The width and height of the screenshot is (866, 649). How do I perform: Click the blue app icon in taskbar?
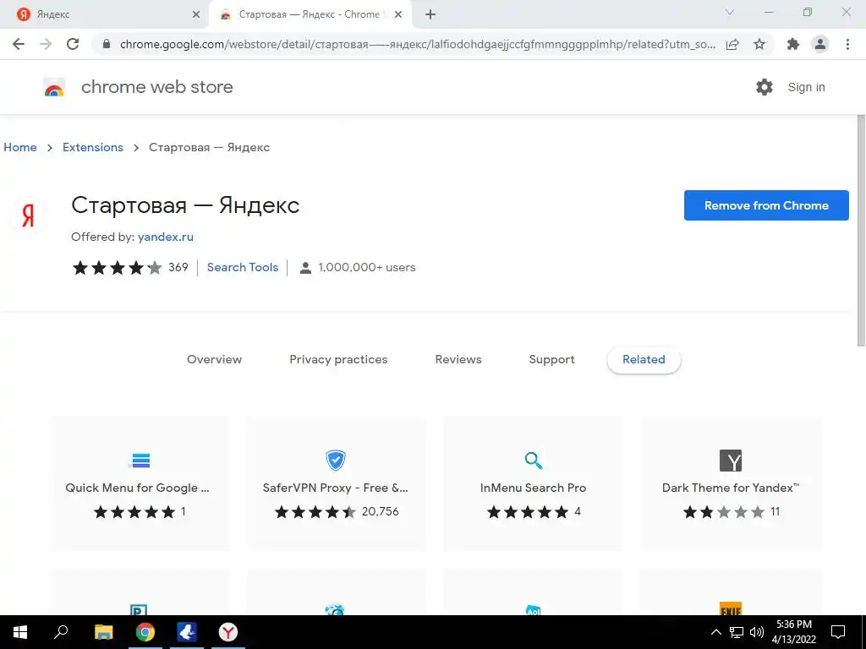(x=187, y=632)
